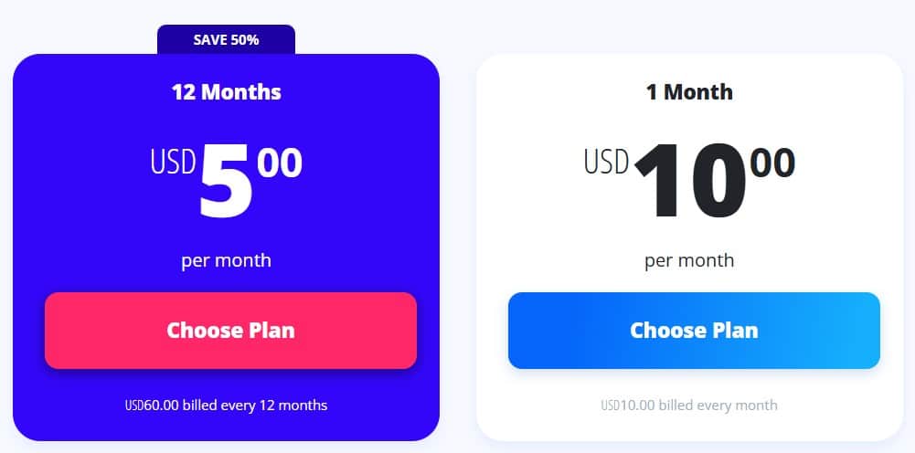
Task: Select the purple 12 Months plan card
Action: click(227, 248)
